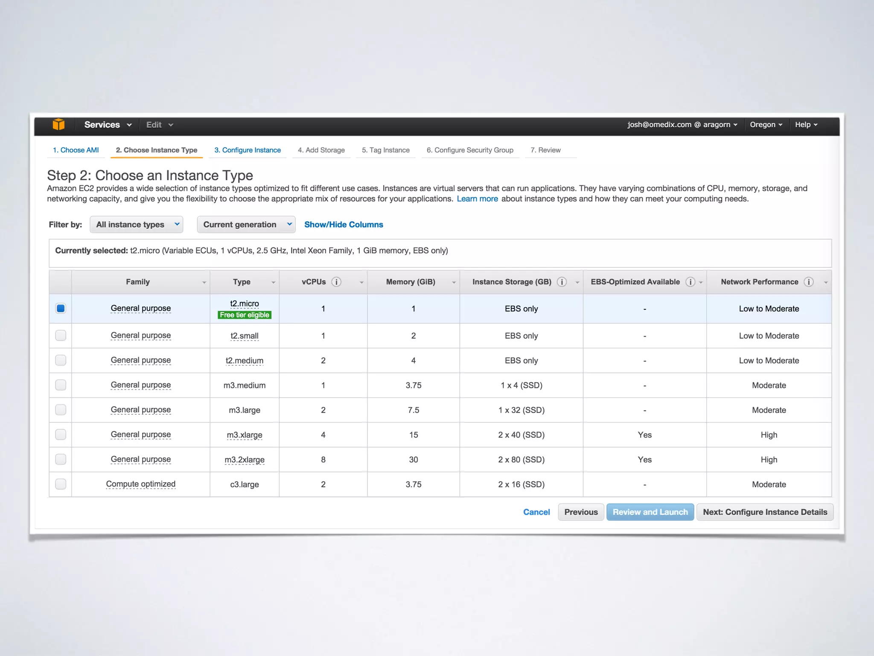Select the m3.large instance checkbox
The image size is (874, 656).
click(61, 410)
